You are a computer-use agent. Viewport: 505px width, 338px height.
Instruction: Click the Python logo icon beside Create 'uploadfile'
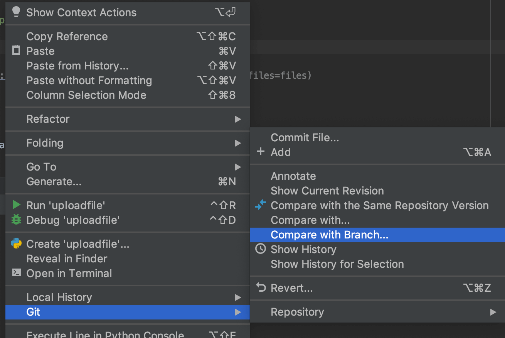point(16,243)
